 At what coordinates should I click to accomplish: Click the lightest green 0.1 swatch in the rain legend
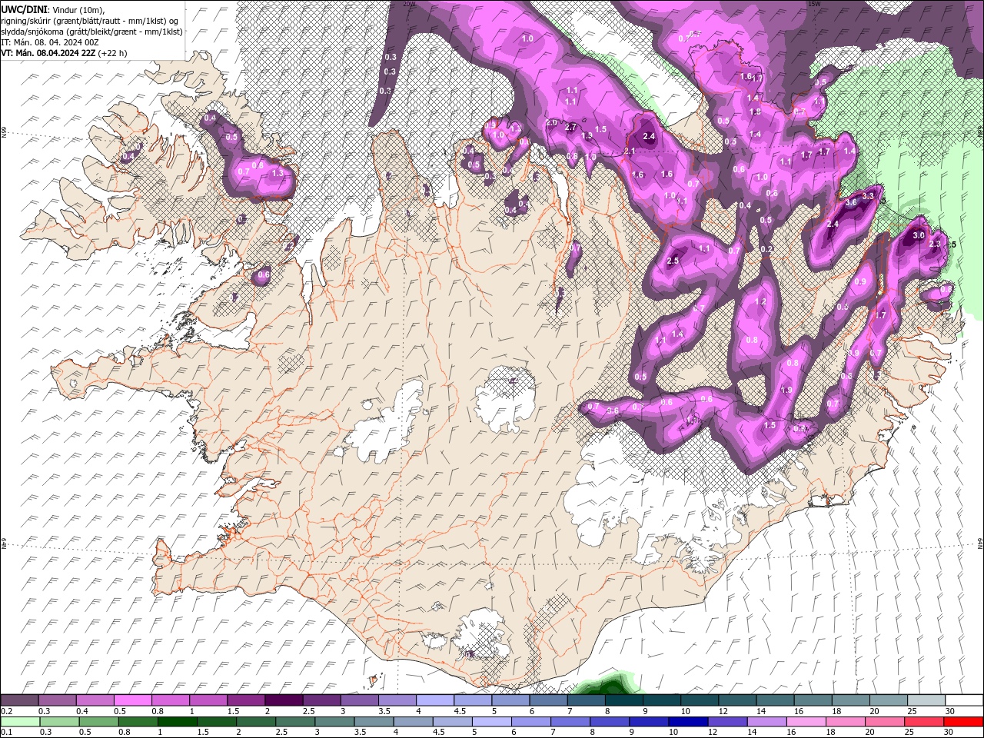click(20, 722)
